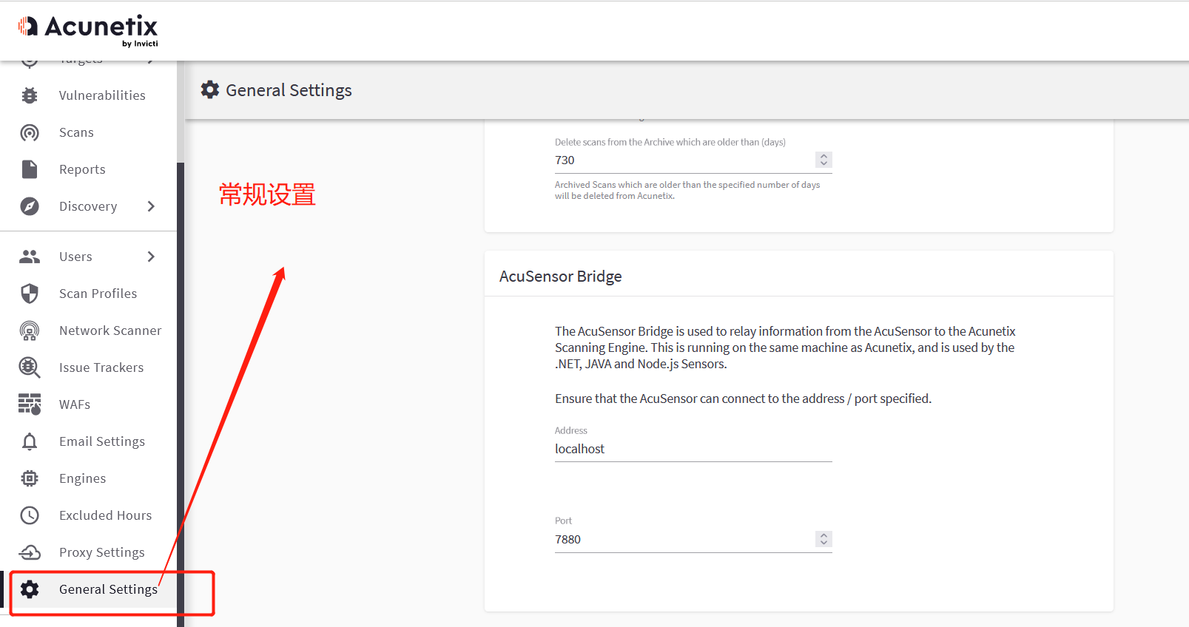Open Scan Profiles in sidebar
Screen dimensions: 1189x627
click(98, 294)
